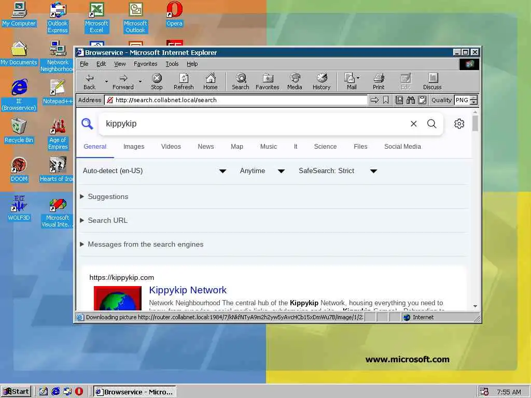
Task: Open the Kippykip Network result link
Action: click(188, 290)
